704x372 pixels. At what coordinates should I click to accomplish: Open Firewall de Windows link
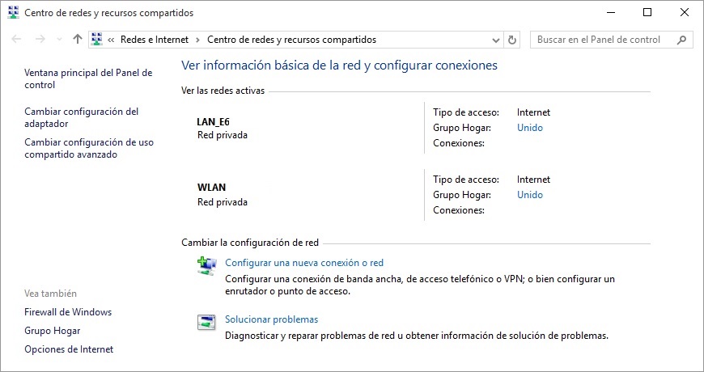click(x=68, y=312)
